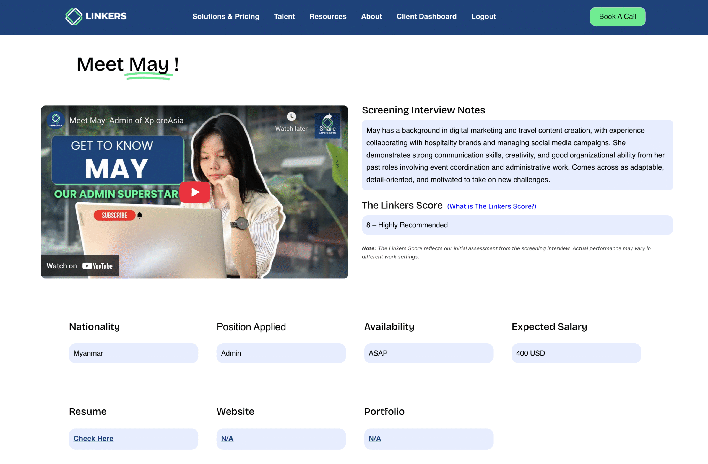
Task: Click the Linkers logo in the navbar
Action: click(95, 16)
